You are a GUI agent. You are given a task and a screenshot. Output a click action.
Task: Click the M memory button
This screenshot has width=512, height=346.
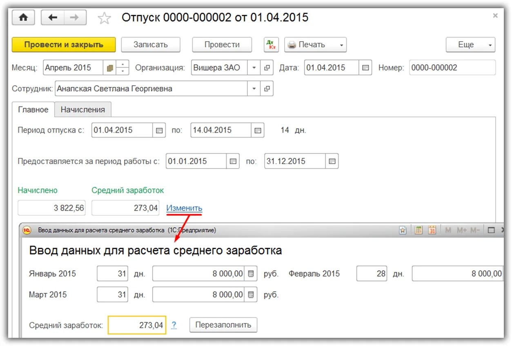coord(448,231)
